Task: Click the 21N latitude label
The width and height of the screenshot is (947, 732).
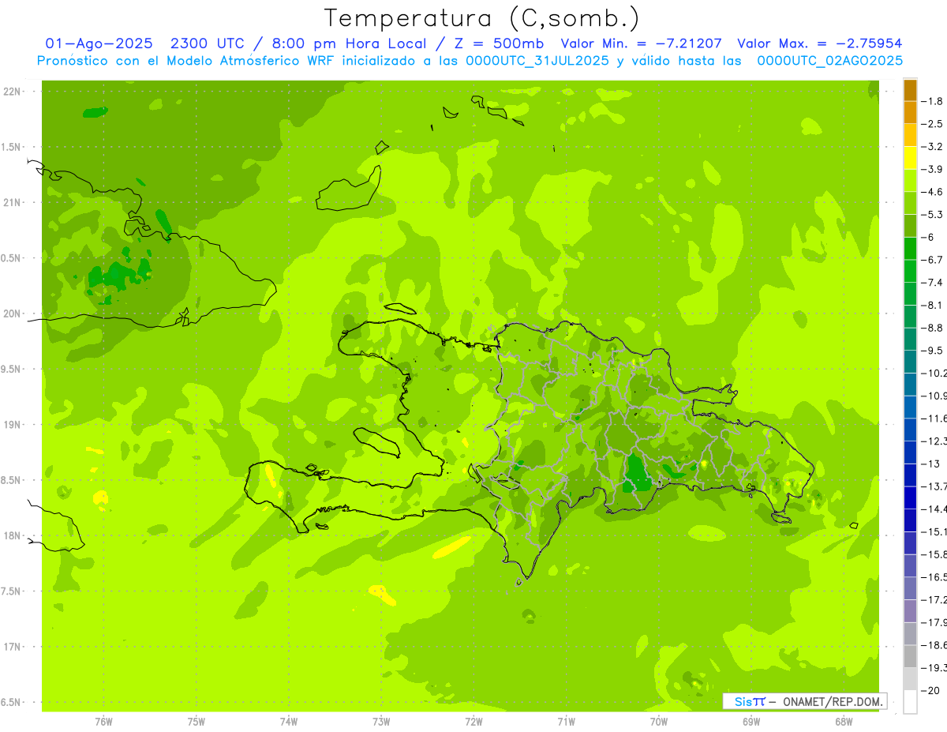Action: (x=13, y=202)
